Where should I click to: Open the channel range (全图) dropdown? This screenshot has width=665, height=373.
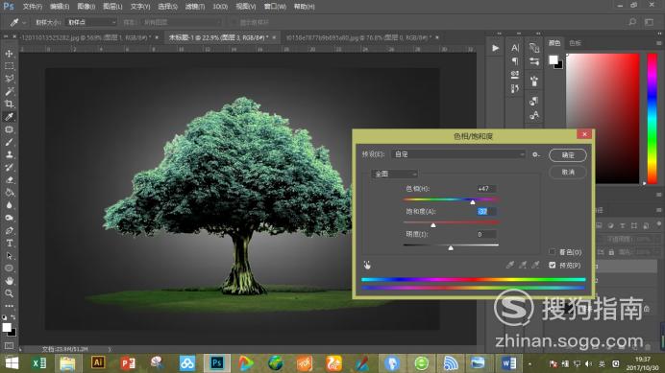pos(394,174)
